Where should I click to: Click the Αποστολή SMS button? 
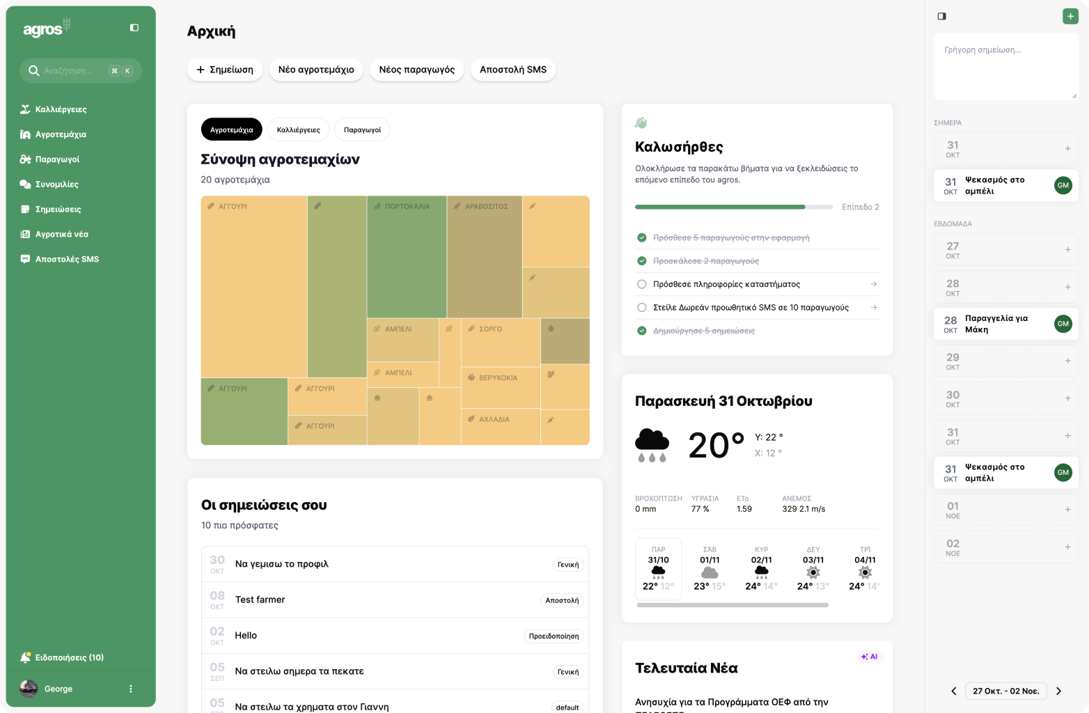coord(513,70)
